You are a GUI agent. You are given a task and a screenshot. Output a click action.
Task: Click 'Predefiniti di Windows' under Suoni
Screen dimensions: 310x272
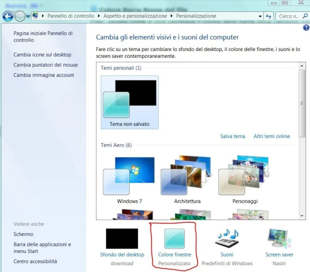tap(227, 263)
